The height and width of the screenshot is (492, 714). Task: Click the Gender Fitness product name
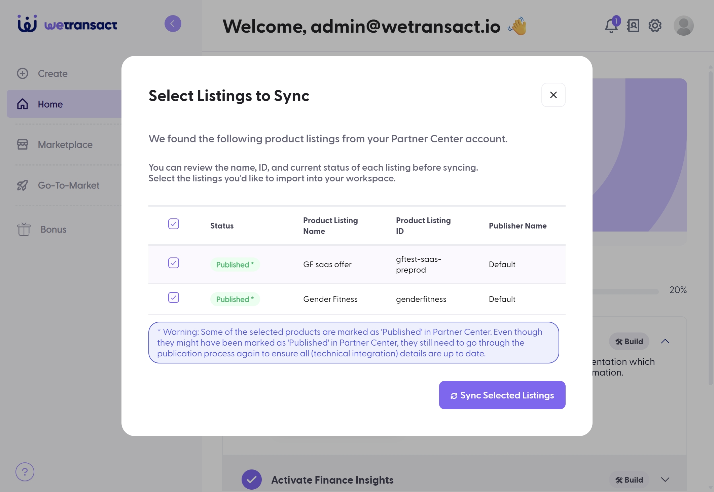330,299
